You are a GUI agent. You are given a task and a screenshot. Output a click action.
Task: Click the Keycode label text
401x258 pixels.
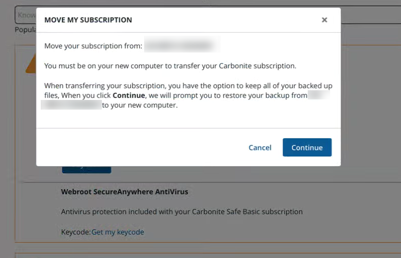click(x=75, y=232)
